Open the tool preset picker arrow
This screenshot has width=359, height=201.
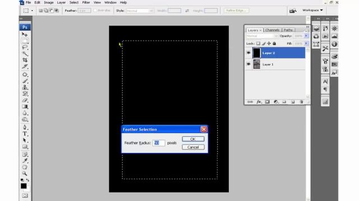[32, 11]
